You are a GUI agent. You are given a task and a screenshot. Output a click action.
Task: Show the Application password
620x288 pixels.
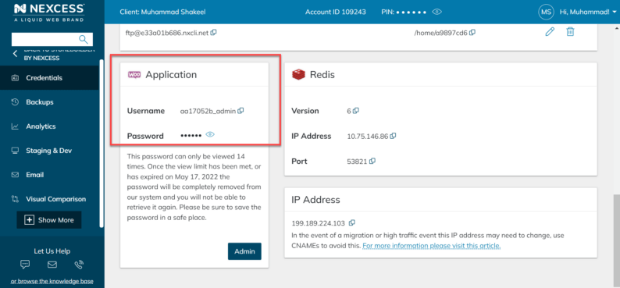pos(210,135)
